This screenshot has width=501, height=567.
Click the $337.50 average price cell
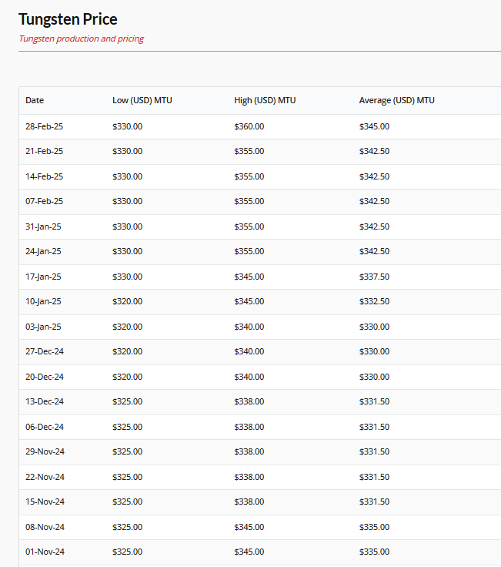tap(374, 277)
